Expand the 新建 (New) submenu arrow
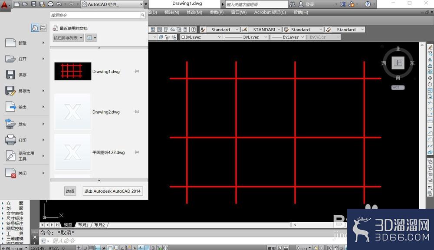Image resolution: width=434 pixels, height=250 pixels. (43, 43)
